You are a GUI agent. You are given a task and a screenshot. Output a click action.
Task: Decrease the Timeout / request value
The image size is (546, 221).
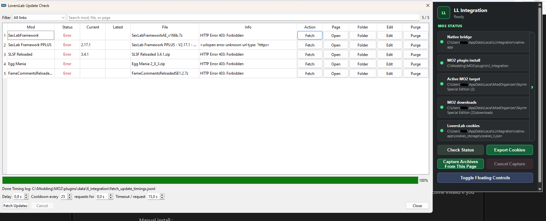(162, 198)
